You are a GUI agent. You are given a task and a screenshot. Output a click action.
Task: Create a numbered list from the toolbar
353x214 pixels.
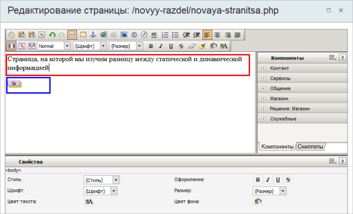(x=165, y=35)
